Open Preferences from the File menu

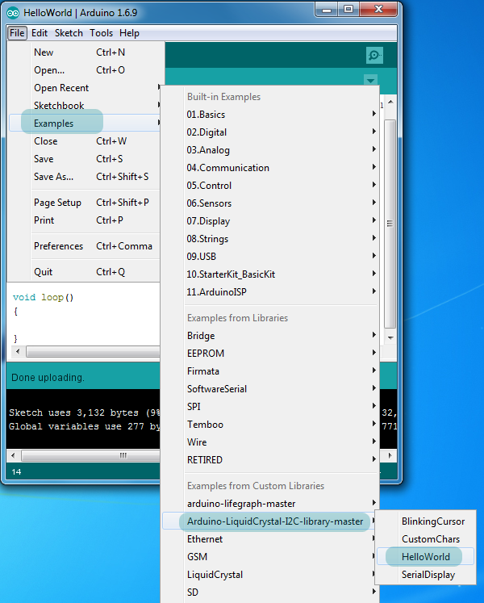85,245
